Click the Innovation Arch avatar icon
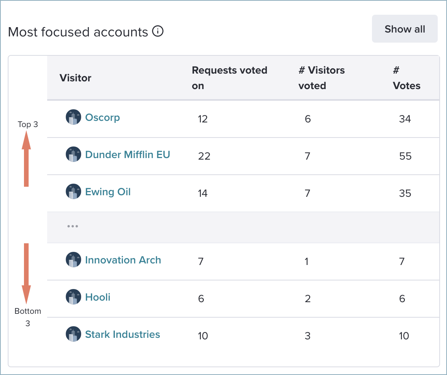The width and height of the screenshot is (447, 375). (73, 260)
